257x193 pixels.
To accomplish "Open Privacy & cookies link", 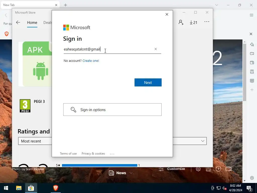I will pos(93,154).
